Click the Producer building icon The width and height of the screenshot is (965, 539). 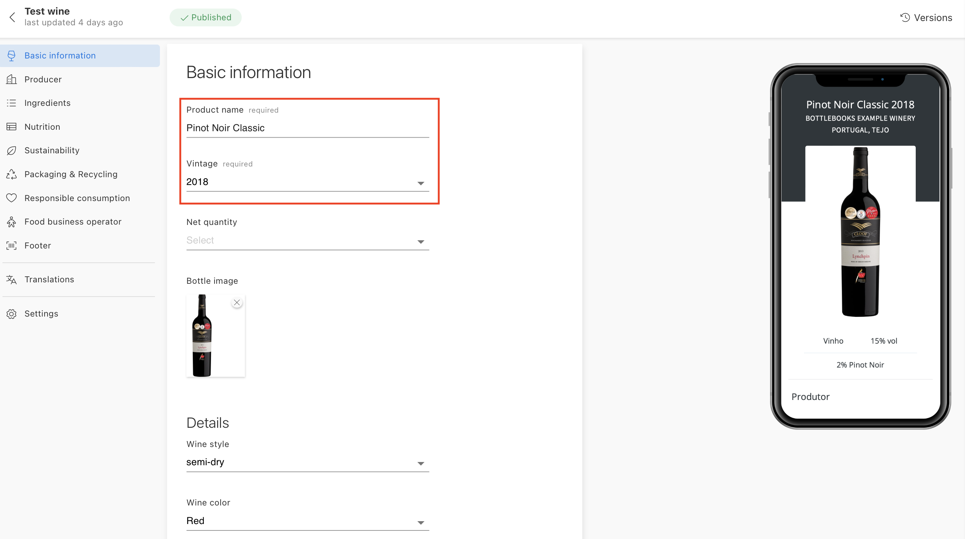(12, 79)
